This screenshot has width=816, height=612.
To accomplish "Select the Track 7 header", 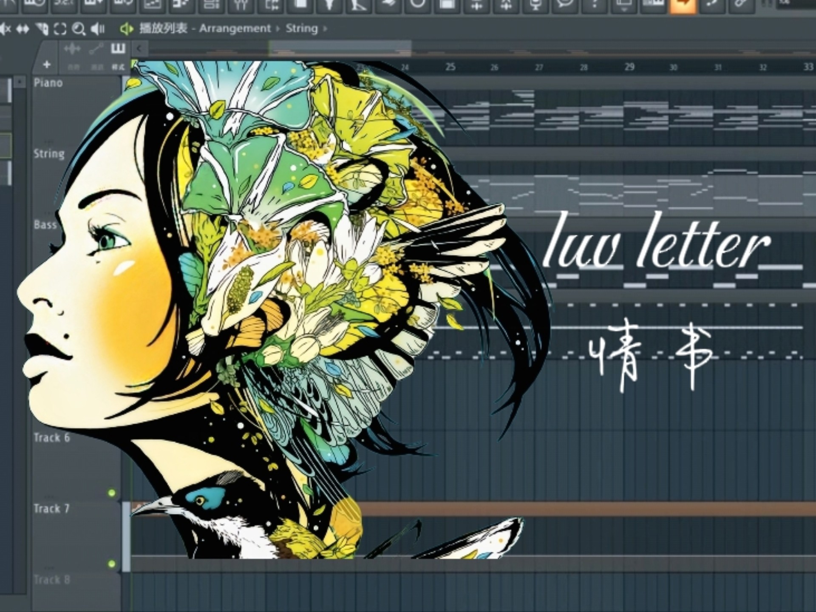I will [76, 536].
